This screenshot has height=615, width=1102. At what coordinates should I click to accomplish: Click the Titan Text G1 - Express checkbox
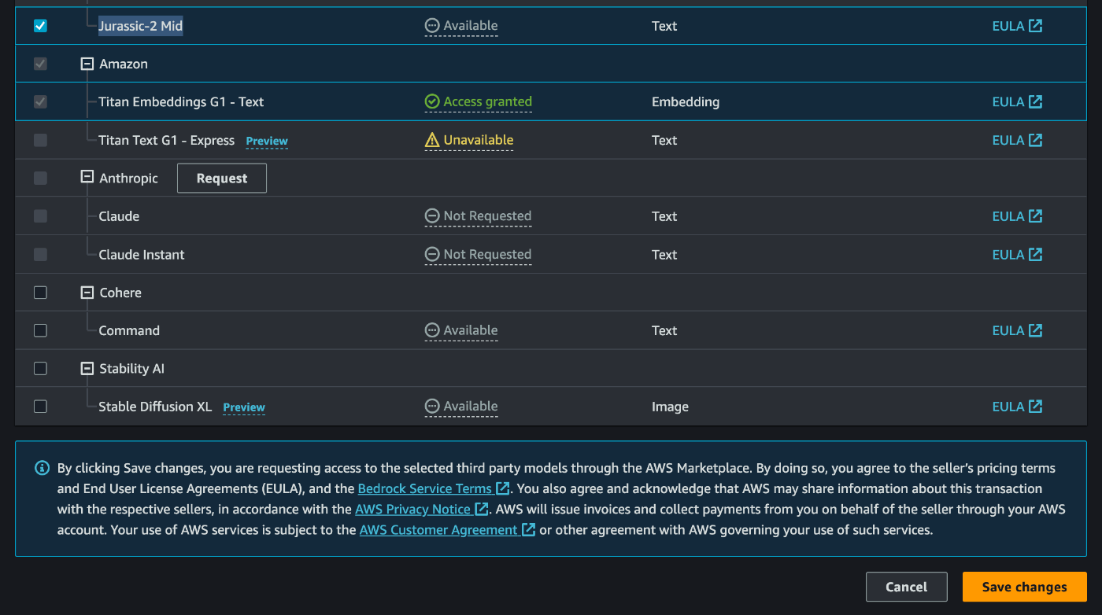(x=40, y=140)
